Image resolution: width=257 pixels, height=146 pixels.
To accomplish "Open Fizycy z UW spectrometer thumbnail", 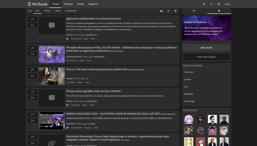I will pyautogui.click(x=52, y=76).
